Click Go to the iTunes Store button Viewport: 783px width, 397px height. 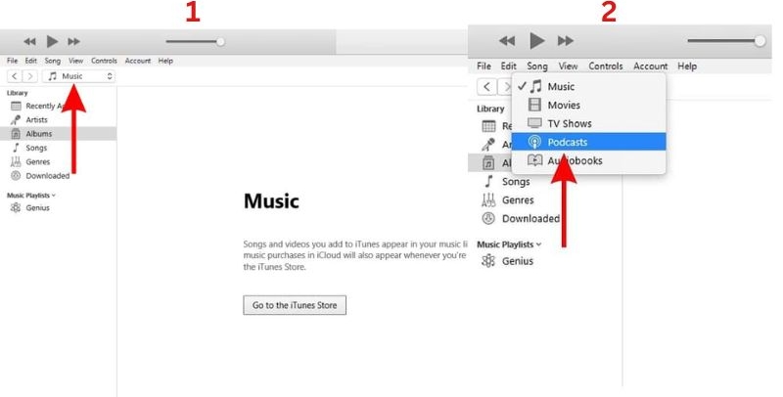(295, 305)
